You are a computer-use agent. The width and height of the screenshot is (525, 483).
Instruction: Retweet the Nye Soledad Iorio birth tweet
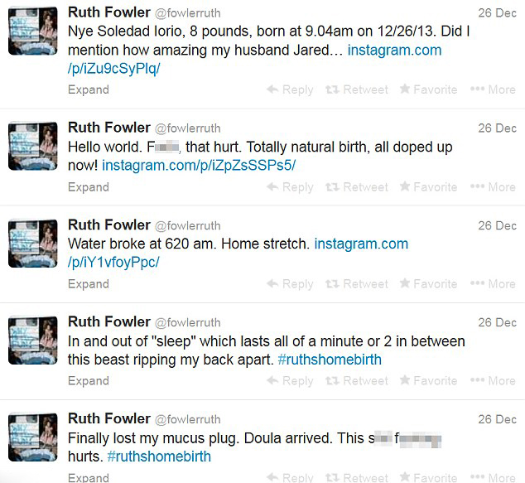click(357, 89)
